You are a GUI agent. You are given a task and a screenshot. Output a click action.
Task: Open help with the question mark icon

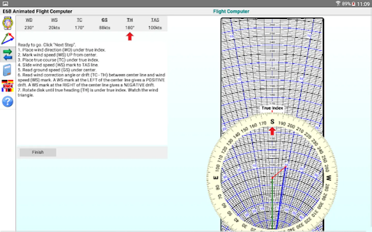[8, 102]
